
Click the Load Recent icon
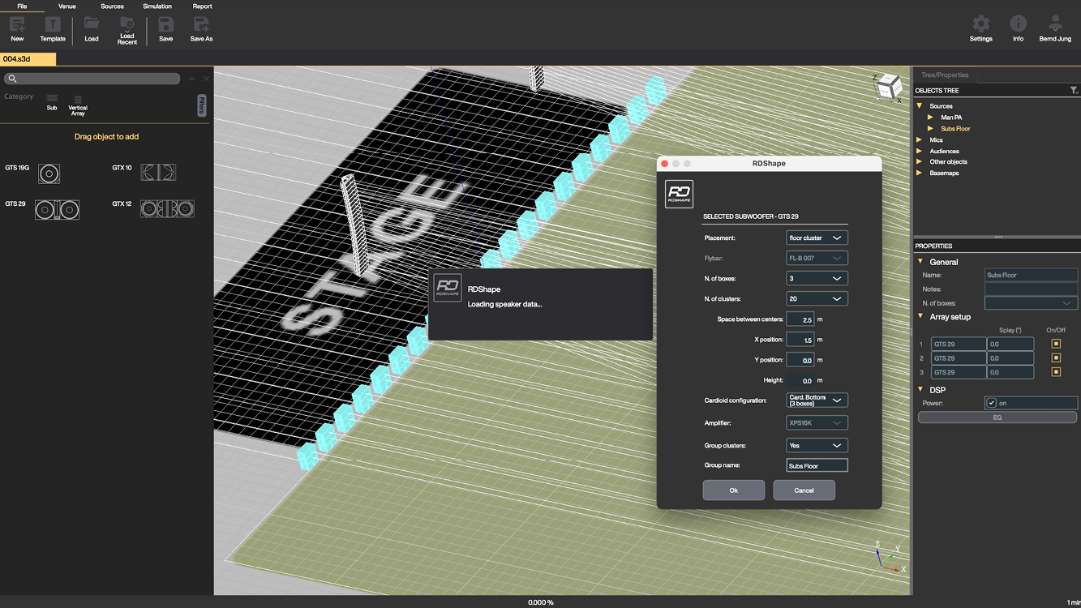point(127,24)
